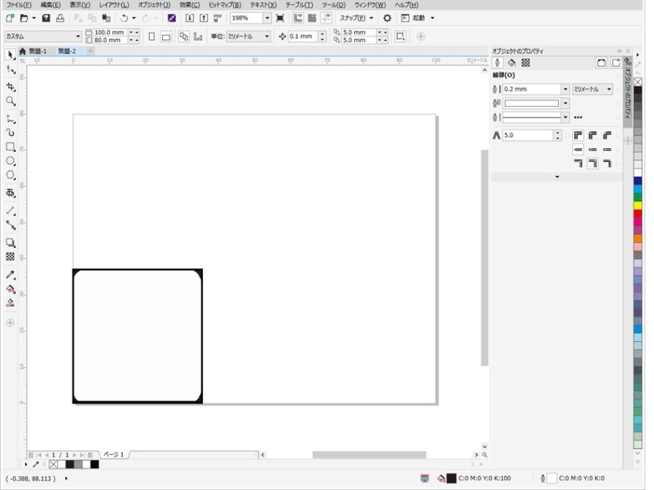This screenshot has height=490, width=654.
Task: Pick white swatch in color palette
Action: click(x=638, y=173)
